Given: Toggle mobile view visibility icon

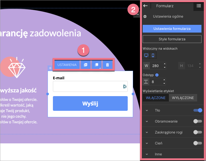Looking at the screenshot, I should click(x=153, y=56).
